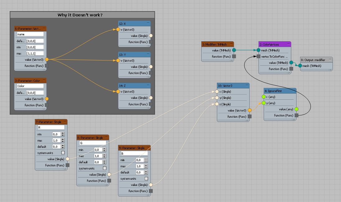Click the vertexToColorFunc input port of ColorVertices

click(258, 56)
